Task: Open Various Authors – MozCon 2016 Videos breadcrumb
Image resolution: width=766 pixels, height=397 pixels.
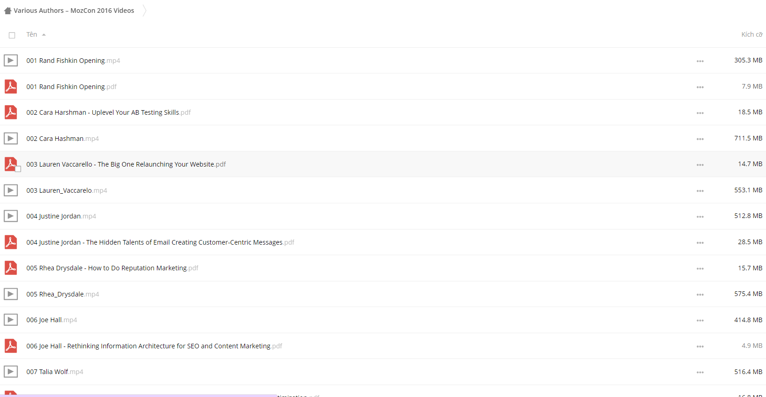Action: coord(74,11)
